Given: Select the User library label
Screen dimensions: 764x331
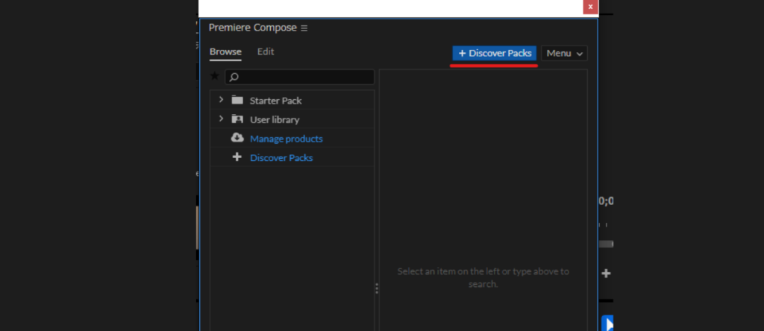Looking at the screenshot, I should coord(275,120).
